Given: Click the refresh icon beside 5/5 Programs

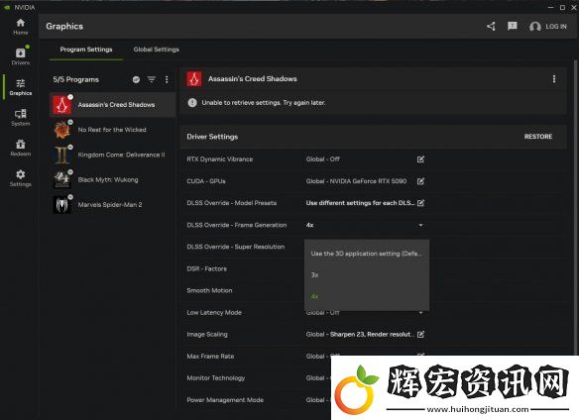Looking at the screenshot, I should pos(136,79).
